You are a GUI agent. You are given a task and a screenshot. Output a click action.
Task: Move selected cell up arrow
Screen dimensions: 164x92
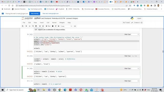pos(40,26)
